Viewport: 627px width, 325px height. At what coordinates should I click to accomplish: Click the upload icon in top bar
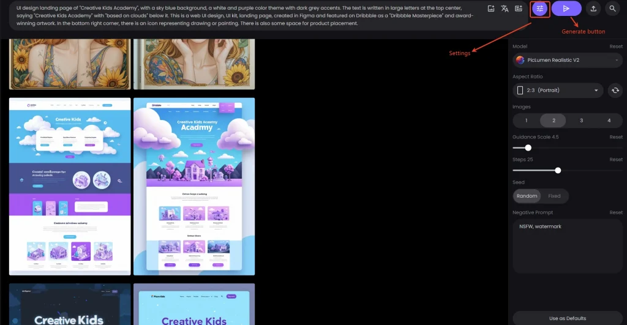(x=593, y=9)
